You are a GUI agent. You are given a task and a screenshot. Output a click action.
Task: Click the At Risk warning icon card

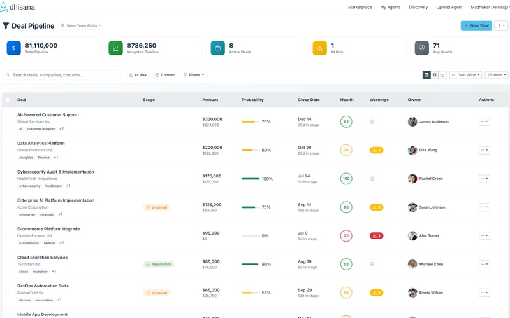(x=320, y=48)
